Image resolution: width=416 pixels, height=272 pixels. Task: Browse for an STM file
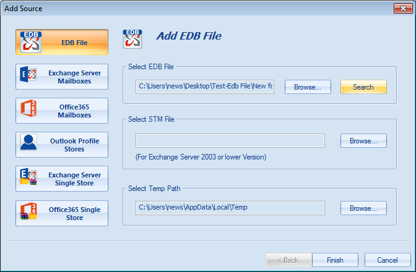point(363,140)
